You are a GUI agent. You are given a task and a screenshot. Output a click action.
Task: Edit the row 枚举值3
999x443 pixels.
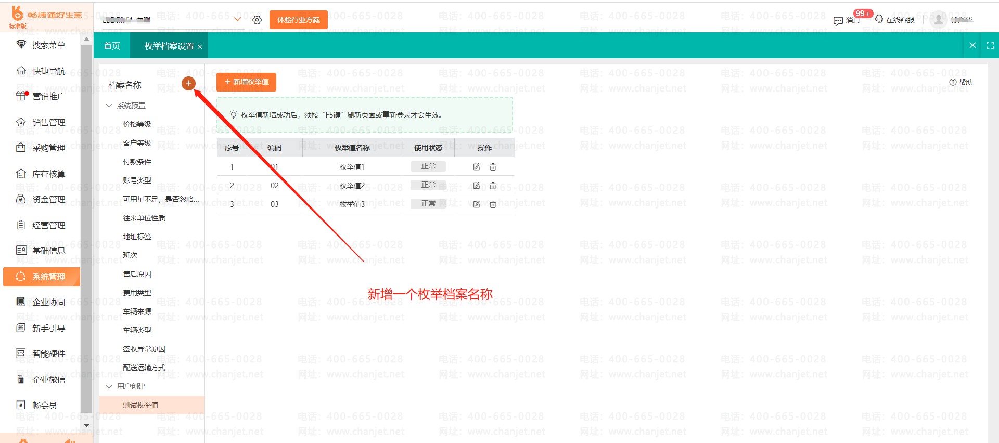click(x=476, y=204)
